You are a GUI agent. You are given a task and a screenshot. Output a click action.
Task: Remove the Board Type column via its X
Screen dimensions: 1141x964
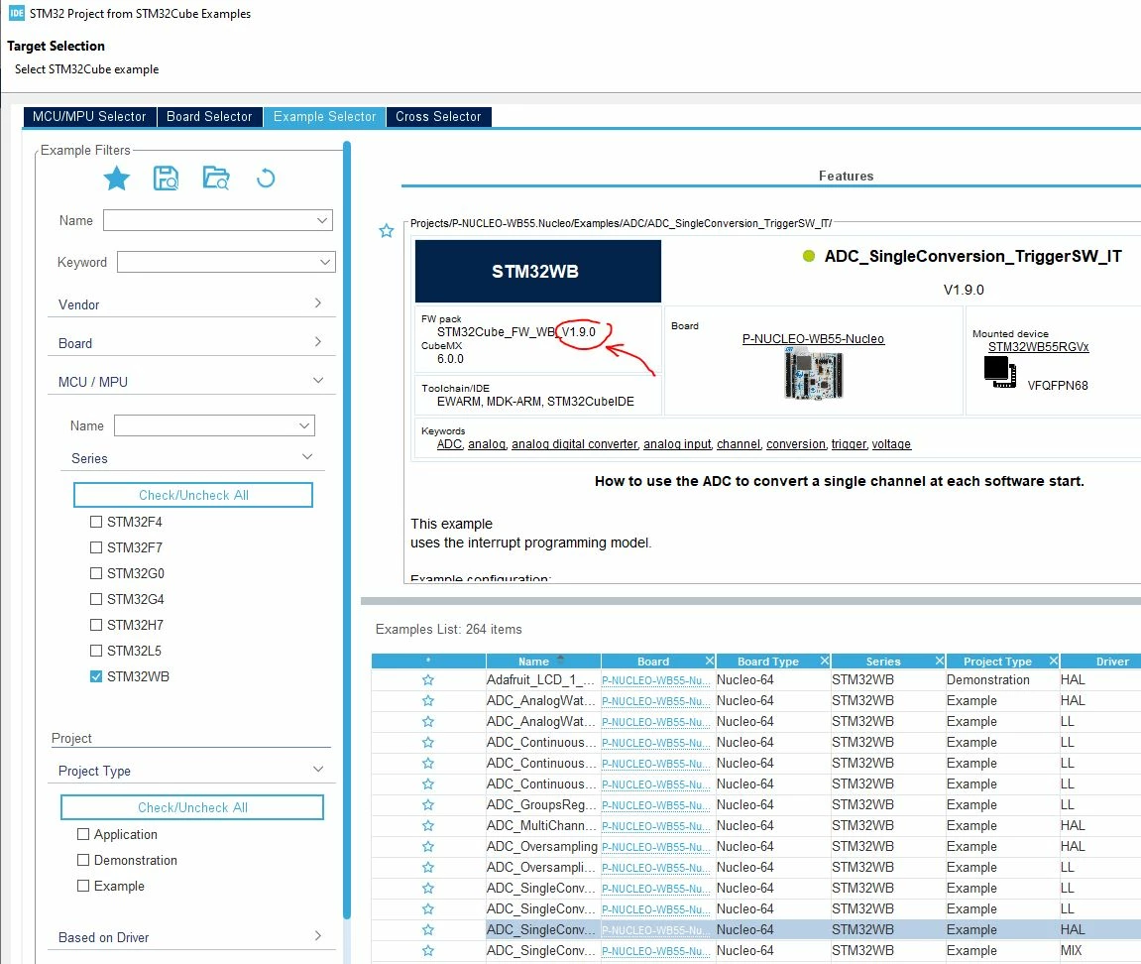825,662
